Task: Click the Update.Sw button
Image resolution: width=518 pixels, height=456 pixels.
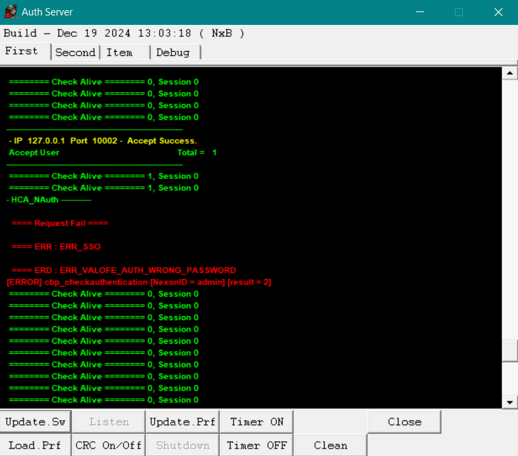Action: [x=36, y=422]
